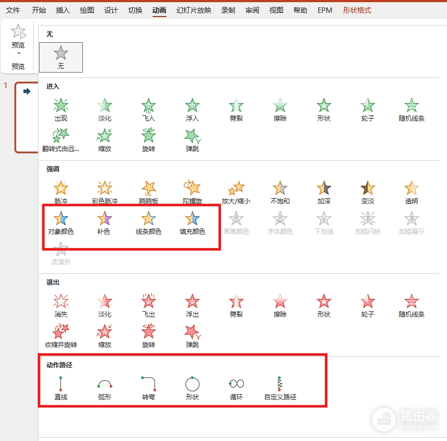Switch to the 插入 insert tab
Viewport: 447px width, 441px height.
(x=63, y=10)
